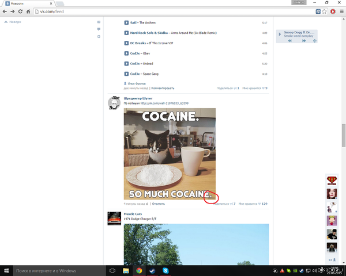
Task: Open Skype from the taskbar
Action: point(166,270)
